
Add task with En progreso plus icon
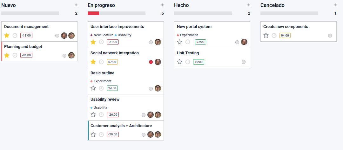pyautogui.click(x=162, y=5)
